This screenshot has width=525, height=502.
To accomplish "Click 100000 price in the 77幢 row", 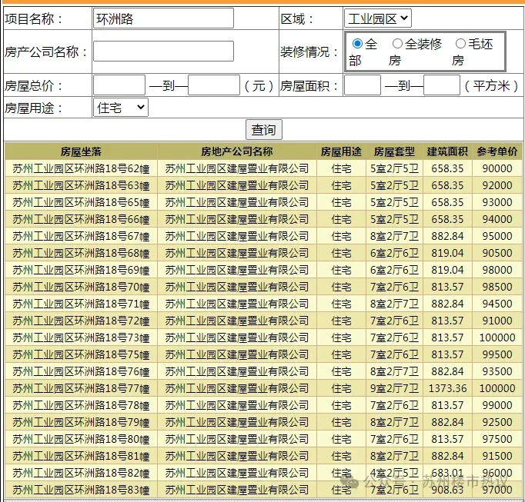I will [x=497, y=388].
